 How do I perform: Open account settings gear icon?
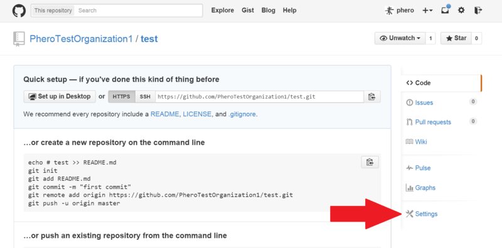[461, 10]
